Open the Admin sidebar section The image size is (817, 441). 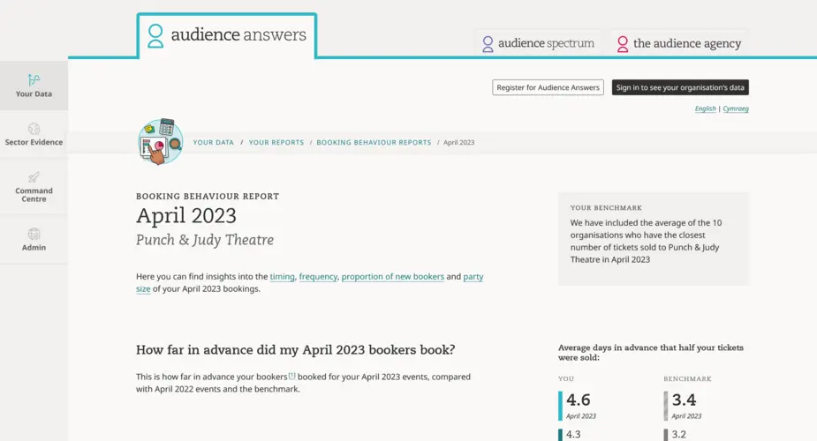click(34, 239)
